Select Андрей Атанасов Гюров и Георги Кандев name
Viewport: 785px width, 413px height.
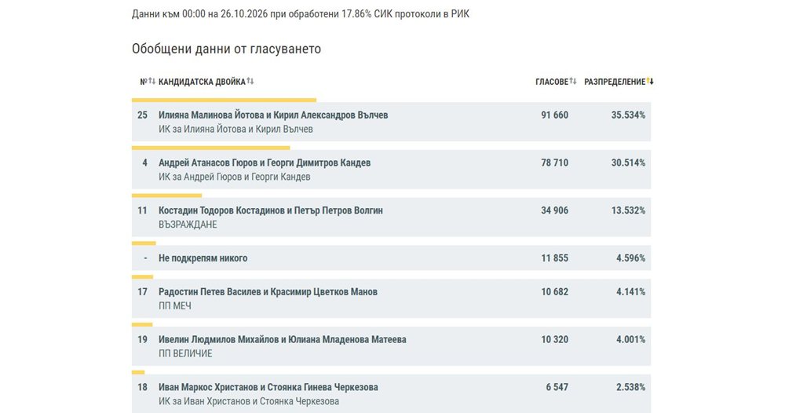(265, 163)
